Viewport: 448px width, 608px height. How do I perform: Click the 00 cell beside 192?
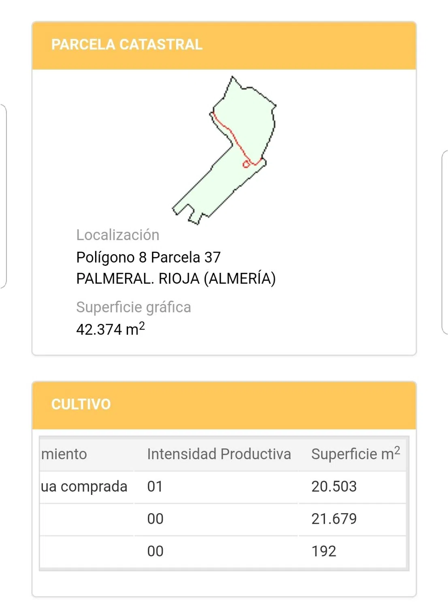pos(155,551)
